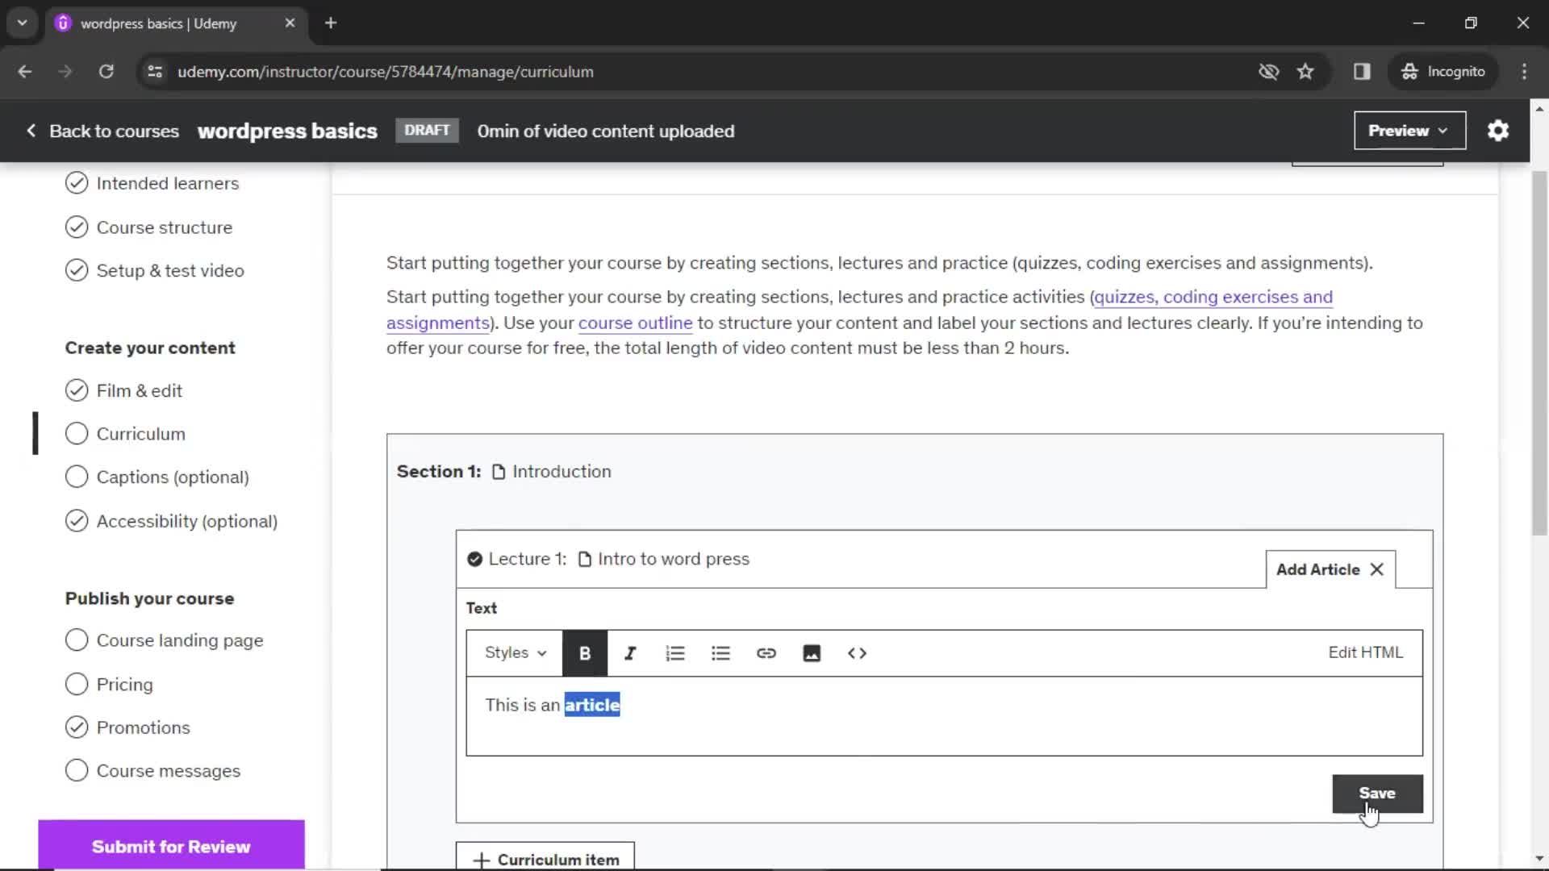This screenshot has height=871, width=1549.
Task: Click the Lecture 1 title text
Action: pyautogui.click(x=673, y=559)
